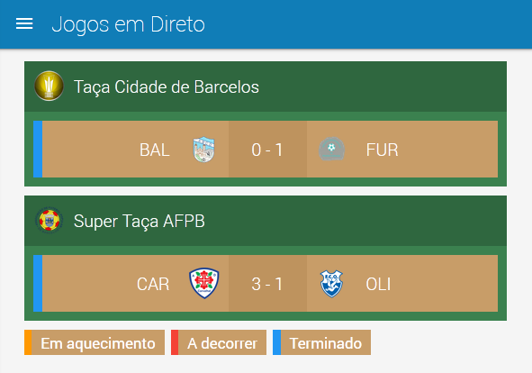This screenshot has height=373, width=532.
Task: Click the Taça Cidade de Barcelos competition title
Action: [167, 87]
